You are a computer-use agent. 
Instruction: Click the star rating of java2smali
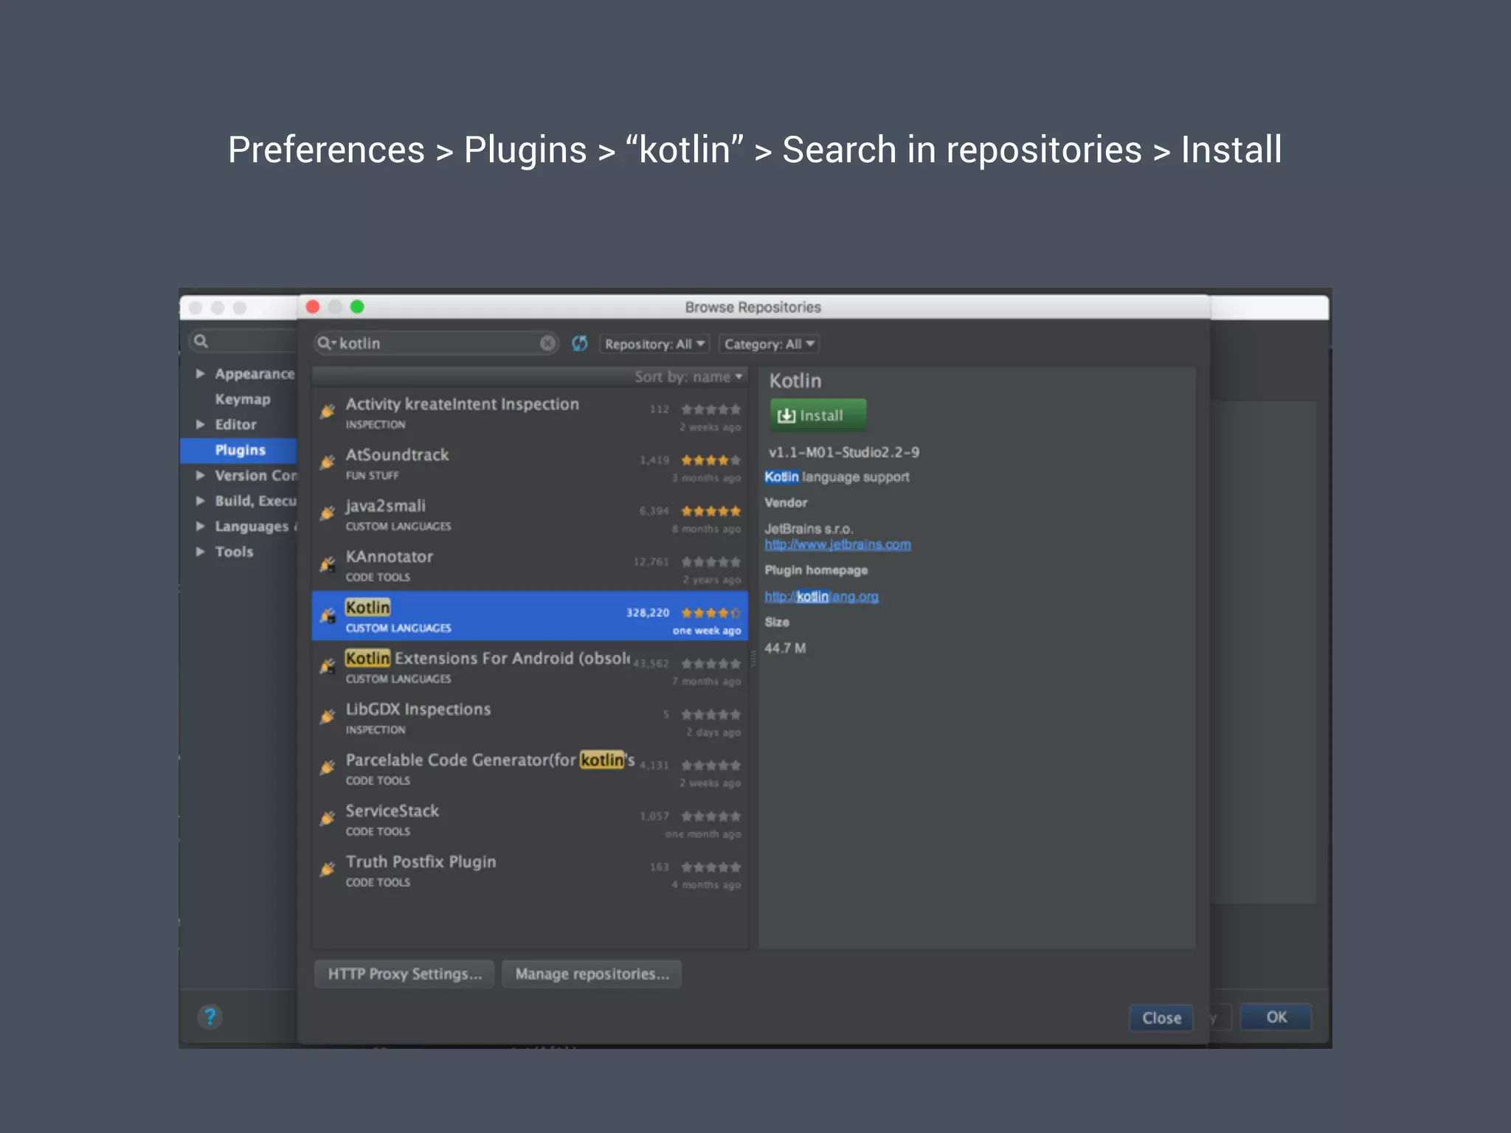click(710, 511)
